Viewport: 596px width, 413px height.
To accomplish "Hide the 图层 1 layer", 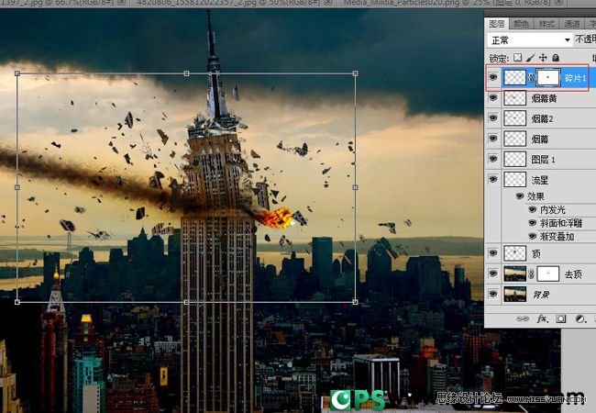I will [x=493, y=159].
